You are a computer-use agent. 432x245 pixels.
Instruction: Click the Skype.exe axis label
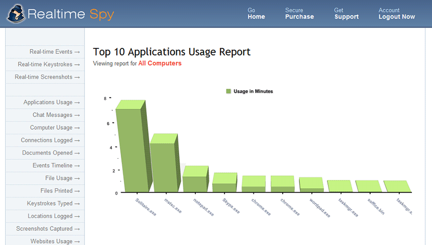231,206
